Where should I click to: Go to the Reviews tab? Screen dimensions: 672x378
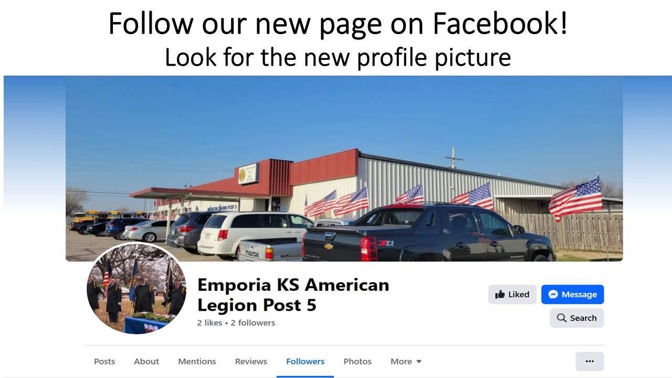pyautogui.click(x=251, y=361)
